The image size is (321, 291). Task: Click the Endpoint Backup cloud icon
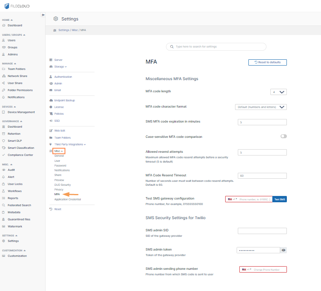51,100
